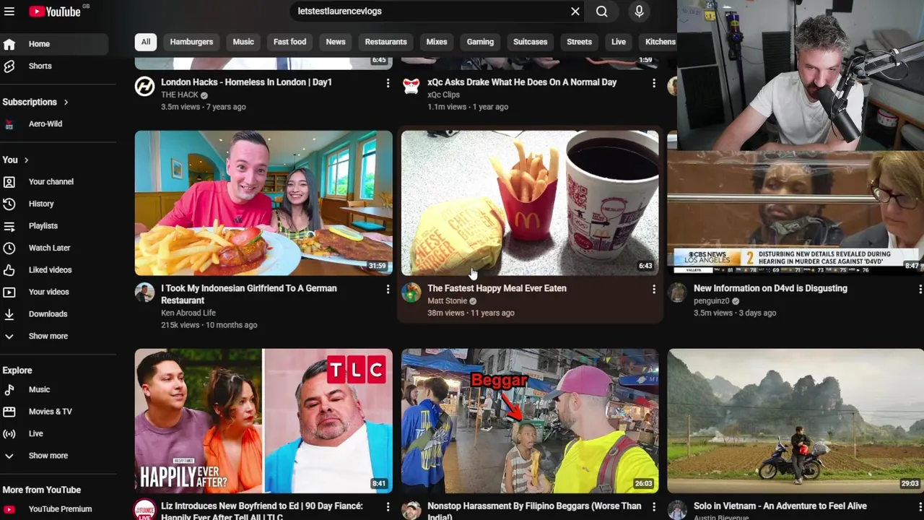Open penguinz0 channel name

712,301
